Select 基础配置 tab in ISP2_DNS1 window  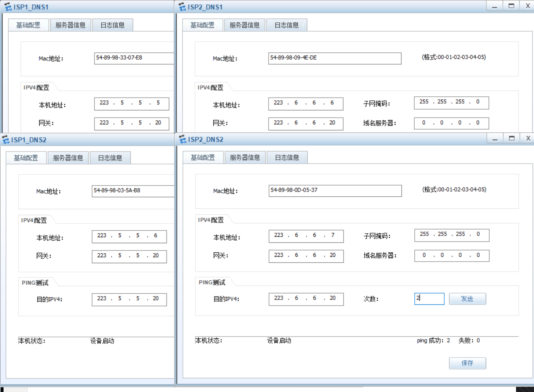(203, 25)
